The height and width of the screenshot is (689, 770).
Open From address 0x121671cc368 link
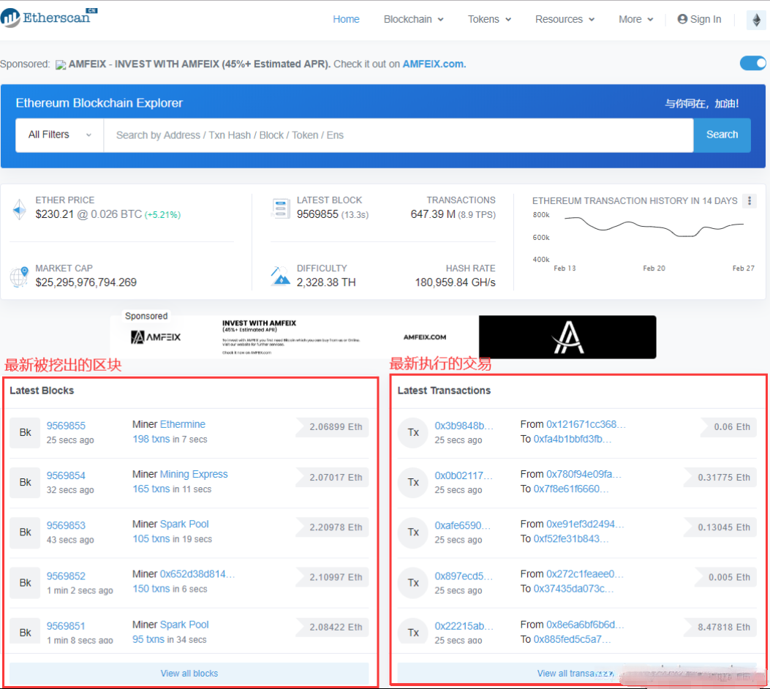[x=586, y=424]
